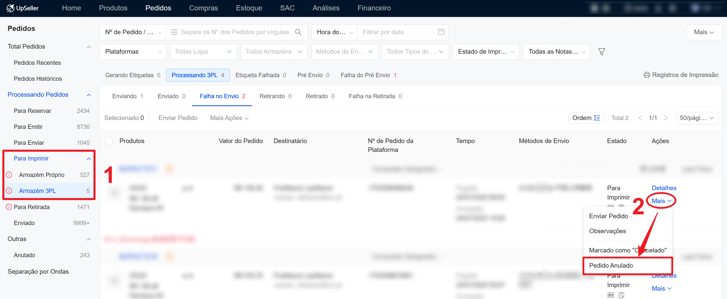The width and height of the screenshot is (727, 299).
Task: Click Registros de Impressão printer icon
Action: [647, 75]
